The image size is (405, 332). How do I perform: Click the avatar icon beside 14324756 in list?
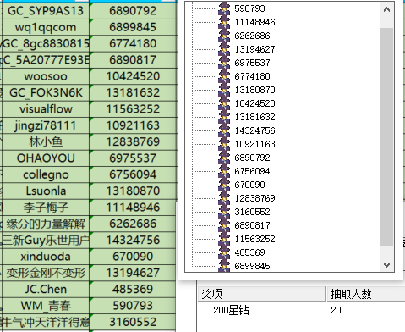click(224, 130)
